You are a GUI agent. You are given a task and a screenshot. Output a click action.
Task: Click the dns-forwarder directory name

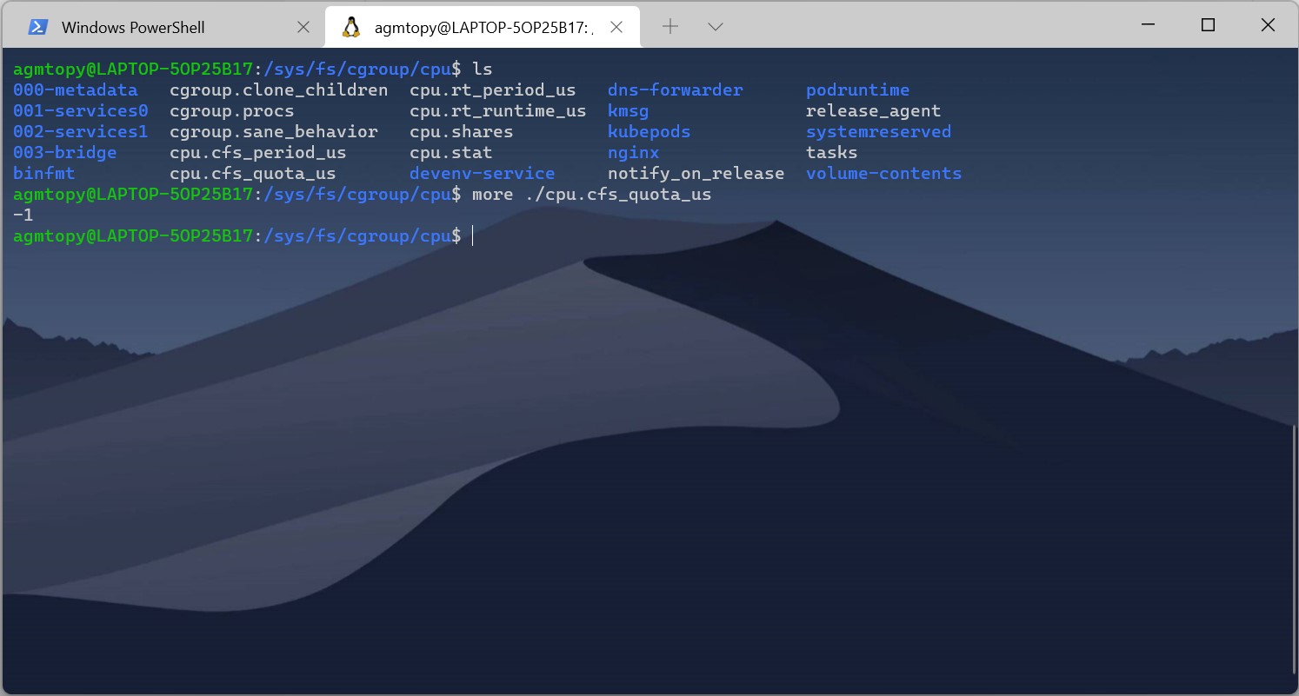pyautogui.click(x=676, y=89)
